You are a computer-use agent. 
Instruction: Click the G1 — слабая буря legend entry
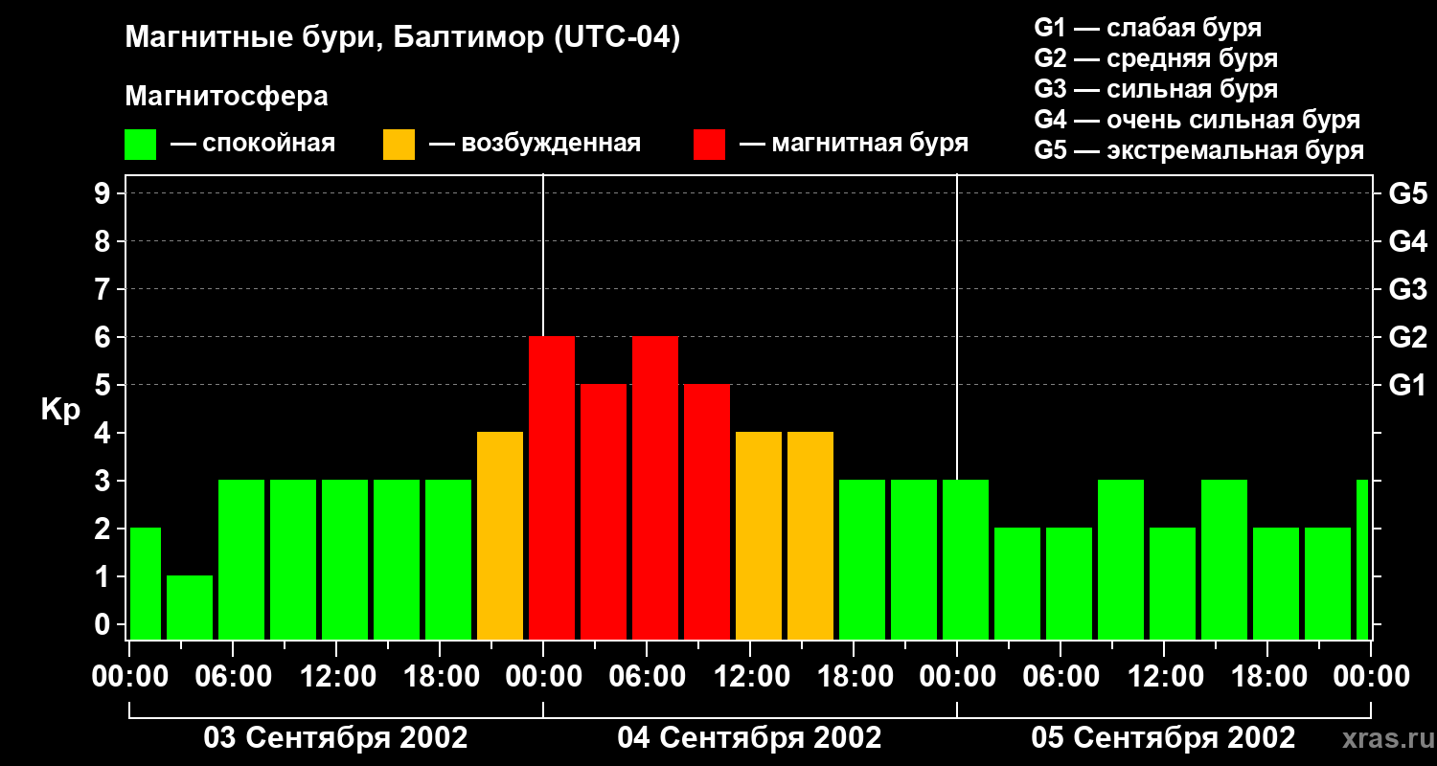[1148, 28]
